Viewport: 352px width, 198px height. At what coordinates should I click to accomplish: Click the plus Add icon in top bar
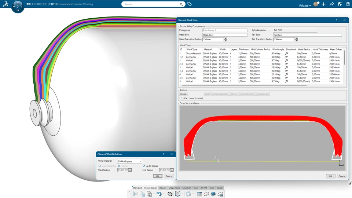tap(323, 4)
